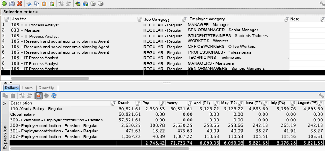
Task: Click the Paste clipboard icon in top toolbar
Action: point(44,4)
